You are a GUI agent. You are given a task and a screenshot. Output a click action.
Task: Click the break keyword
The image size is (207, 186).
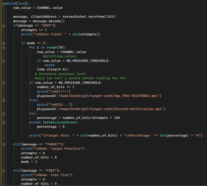pos(50,65)
